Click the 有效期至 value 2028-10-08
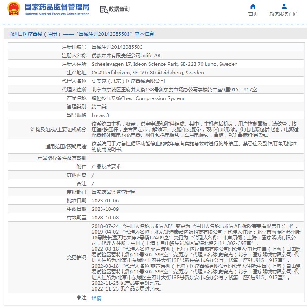 pos(105,218)
